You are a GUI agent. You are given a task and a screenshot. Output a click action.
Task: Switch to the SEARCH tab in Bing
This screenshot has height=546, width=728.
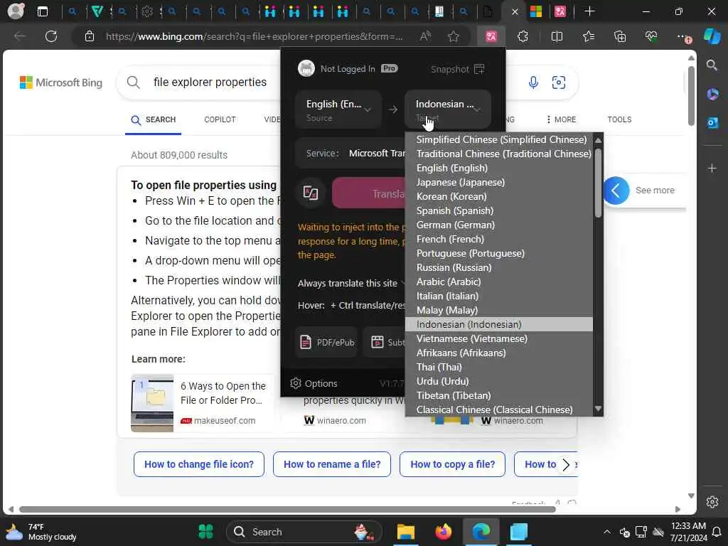(154, 119)
